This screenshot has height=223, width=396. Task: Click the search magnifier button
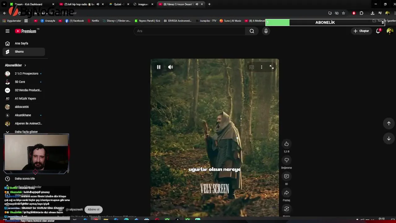(x=252, y=31)
